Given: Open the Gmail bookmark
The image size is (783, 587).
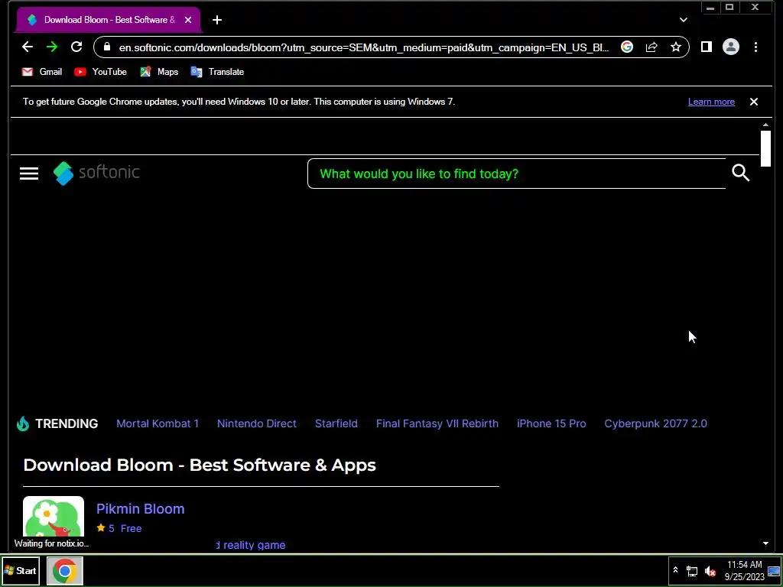Looking at the screenshot, I should click(42, 72).
